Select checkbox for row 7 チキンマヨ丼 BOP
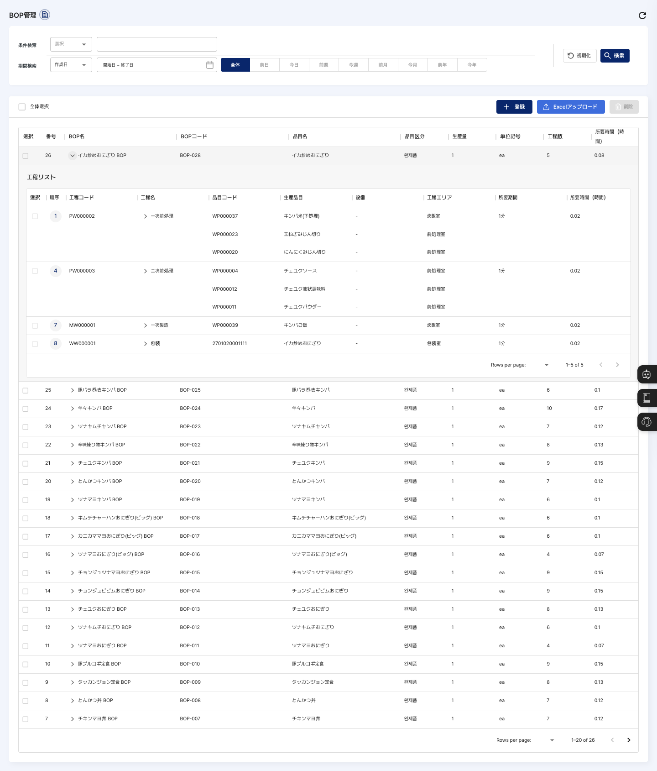Image resolution: width=657 pixels, height=771 pixels. click(26, 719)
